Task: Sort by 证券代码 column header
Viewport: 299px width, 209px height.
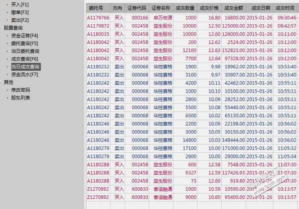Action: pos(137,8)
